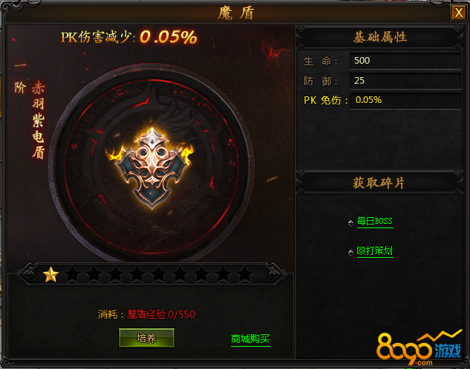
Task: Open the 商城购买 shop purchase link
Action: 250,339
